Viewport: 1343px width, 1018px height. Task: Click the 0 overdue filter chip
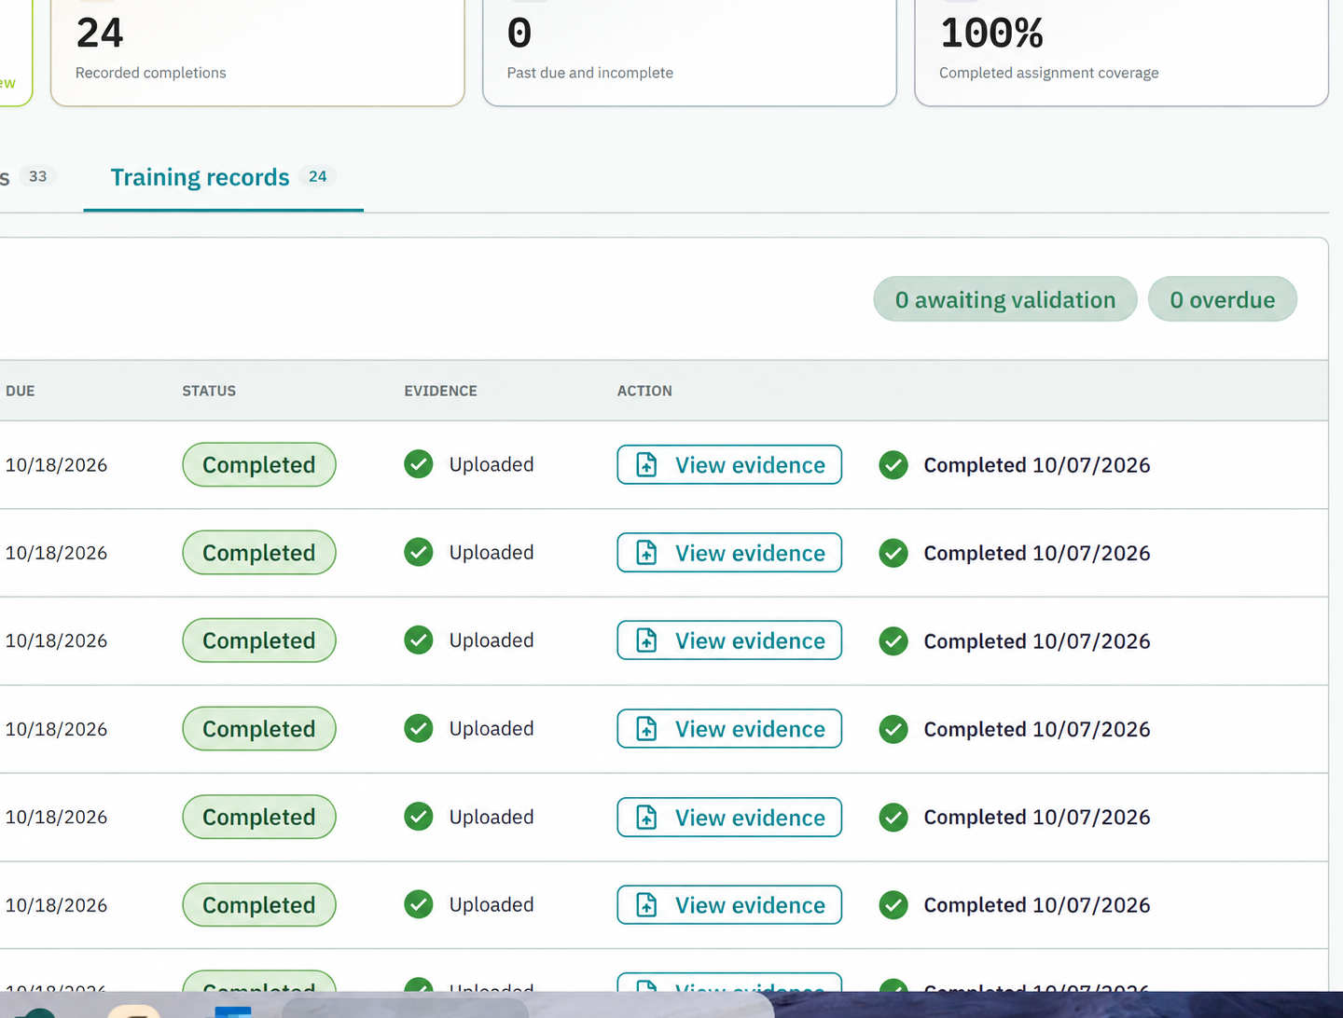(x=1222, y=299)
